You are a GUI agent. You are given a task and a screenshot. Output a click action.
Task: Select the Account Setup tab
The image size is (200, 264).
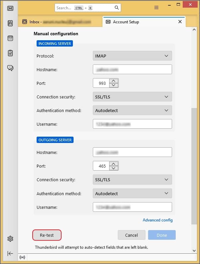pyautogui.click(x=144, y=22)
